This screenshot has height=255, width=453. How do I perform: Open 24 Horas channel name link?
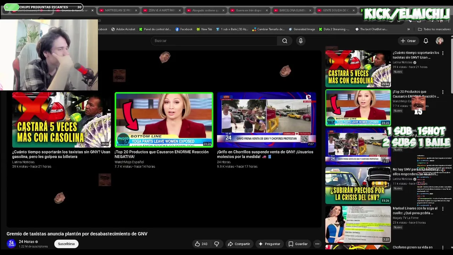[27, 242]
